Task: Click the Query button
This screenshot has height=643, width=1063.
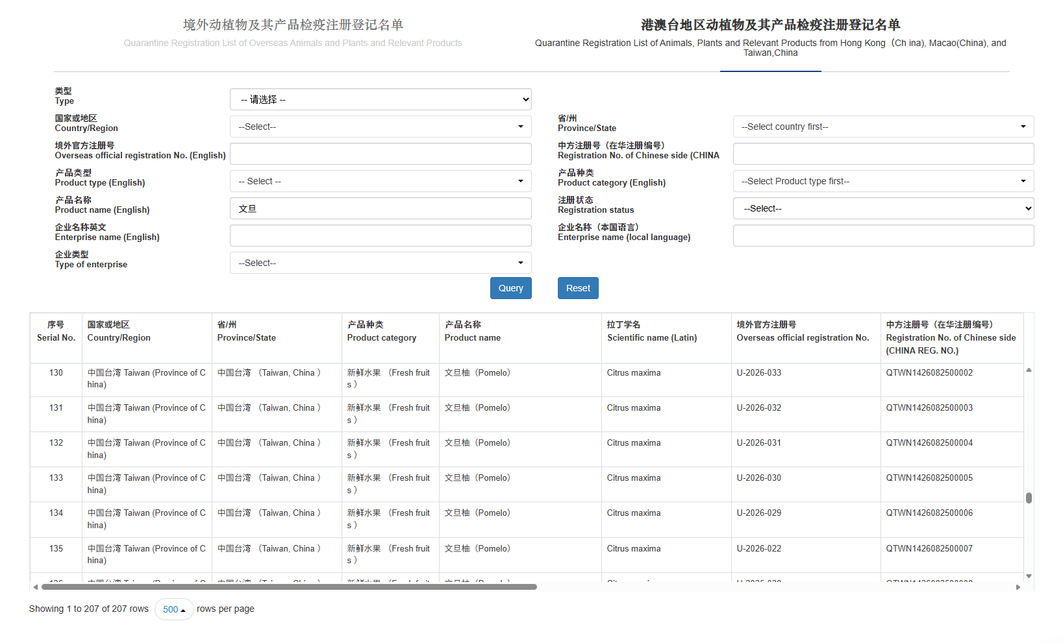Action: click(510, 288)
